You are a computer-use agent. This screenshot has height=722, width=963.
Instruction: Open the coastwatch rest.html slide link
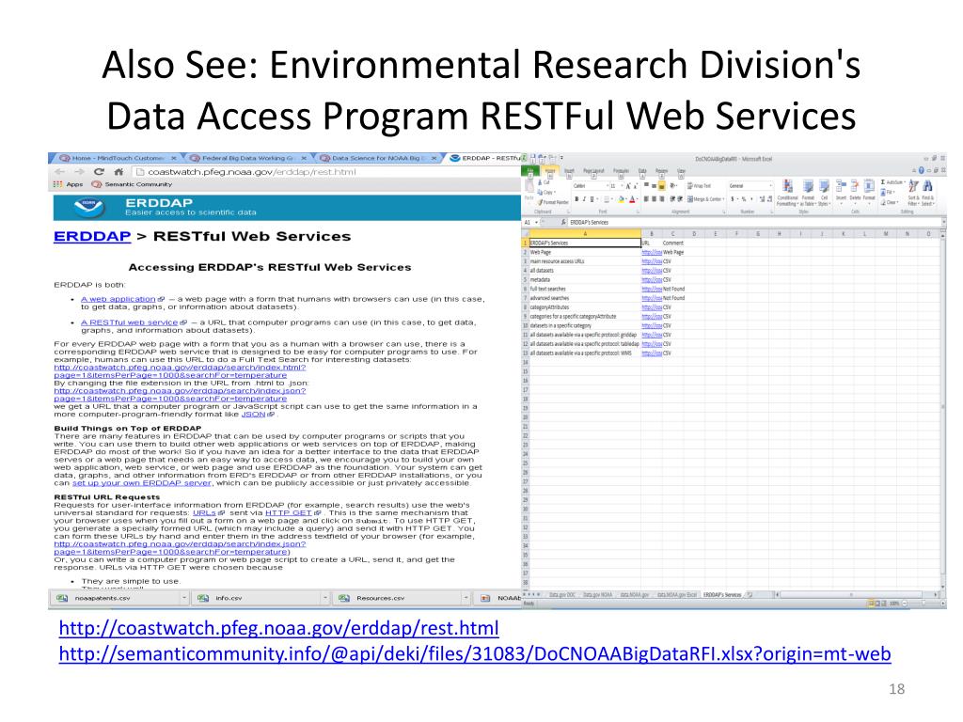(278, 628)
